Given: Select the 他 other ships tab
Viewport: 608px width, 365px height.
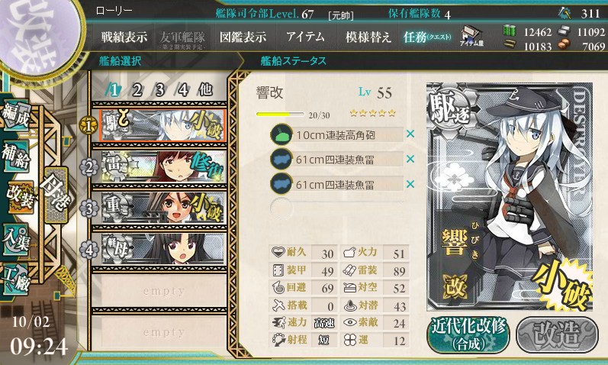Looking at the screenshot, I should pyautogui.click(x=205, y=89).
